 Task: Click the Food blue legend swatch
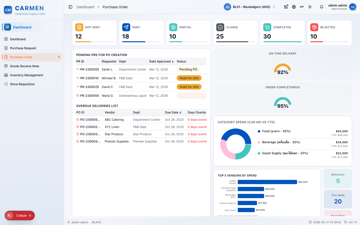tap(259, 131)
